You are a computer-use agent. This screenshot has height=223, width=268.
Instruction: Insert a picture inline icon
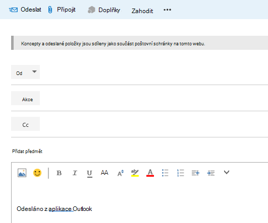22,173
